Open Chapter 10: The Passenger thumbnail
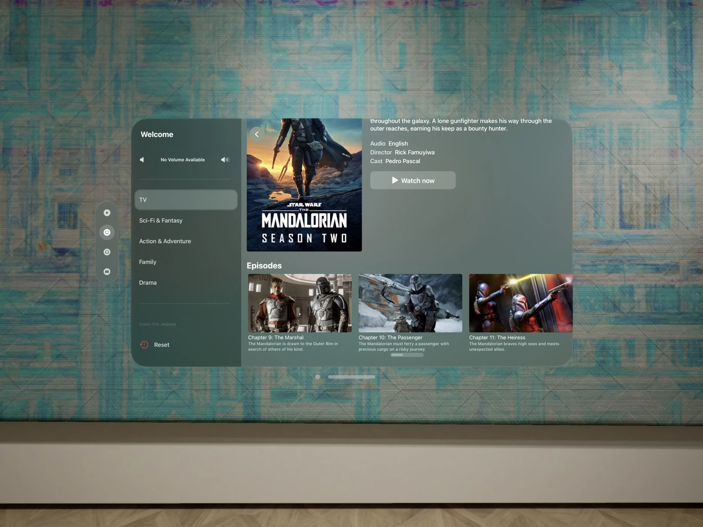Screen dimensions: 703x527 410,303
